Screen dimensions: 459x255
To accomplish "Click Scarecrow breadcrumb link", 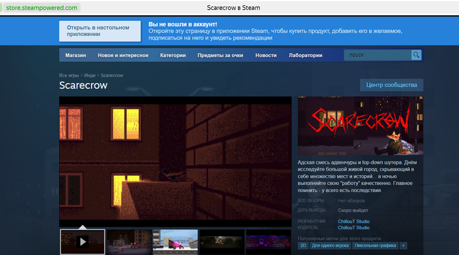I will pos(112,75).
